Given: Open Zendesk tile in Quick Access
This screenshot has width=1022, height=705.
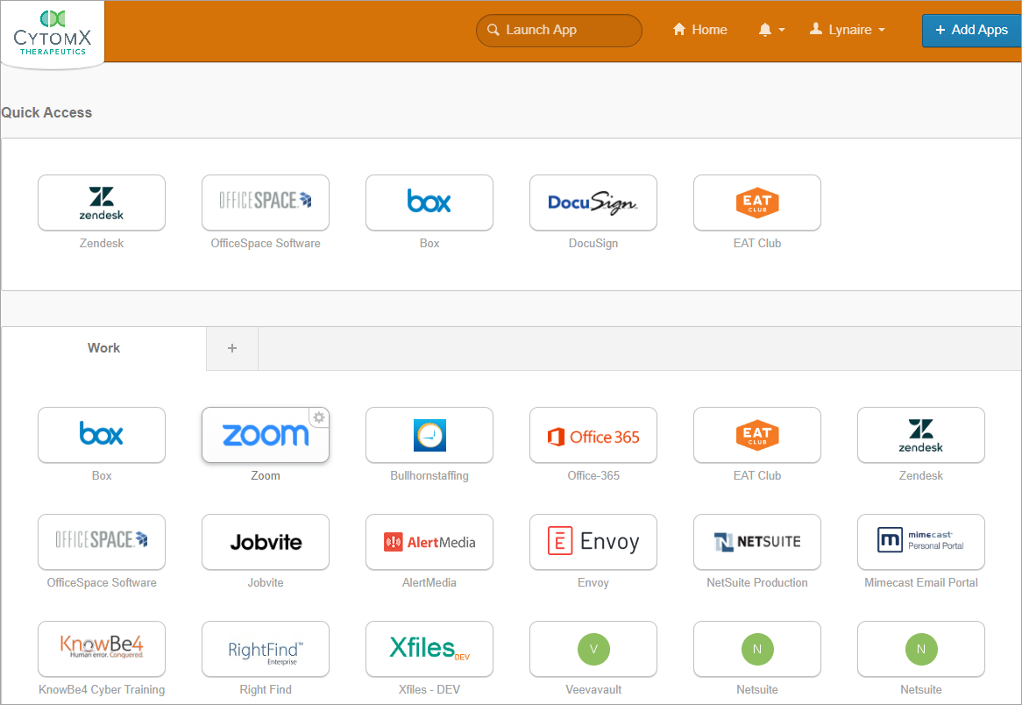Looking at the screenshot, I should pyautogui.click(x=102, y=203).
